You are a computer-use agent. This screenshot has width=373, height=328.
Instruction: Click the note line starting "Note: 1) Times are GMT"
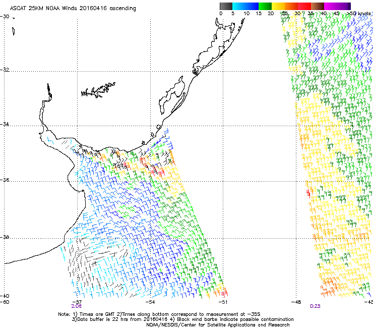159,314
